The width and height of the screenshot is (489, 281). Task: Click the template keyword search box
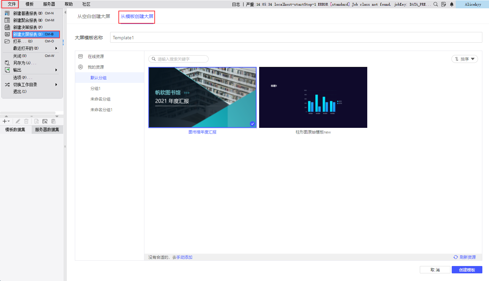pos(178,59)
